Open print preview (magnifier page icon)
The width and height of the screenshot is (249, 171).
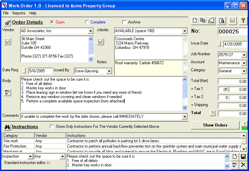tap(222, 21)
